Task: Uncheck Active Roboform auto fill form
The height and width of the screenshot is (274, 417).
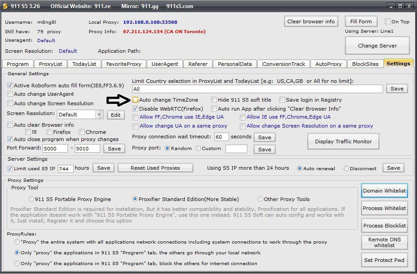Action: tap(10, 86)
